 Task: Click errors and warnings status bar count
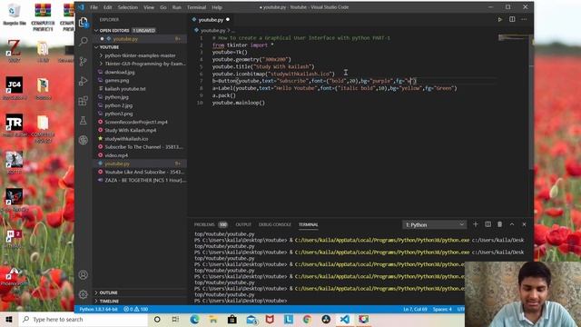tap(136, 309)
